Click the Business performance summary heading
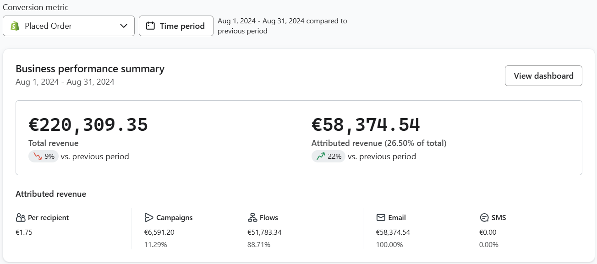Image resolution: width=597 pixels, height=264 pixels. [x=90, y=69]
